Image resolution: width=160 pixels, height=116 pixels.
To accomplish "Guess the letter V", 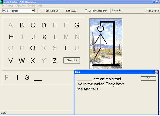I will click(x=11, y=60).
